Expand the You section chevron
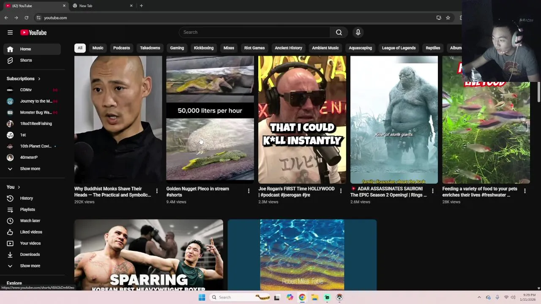Screen dimensions: 541x304 (19, 187)
